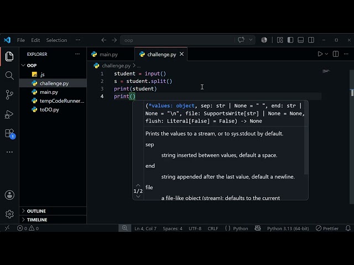Toggle the bottom panel
The height and width of the screenshot is (265, 354).
point(301,40)
